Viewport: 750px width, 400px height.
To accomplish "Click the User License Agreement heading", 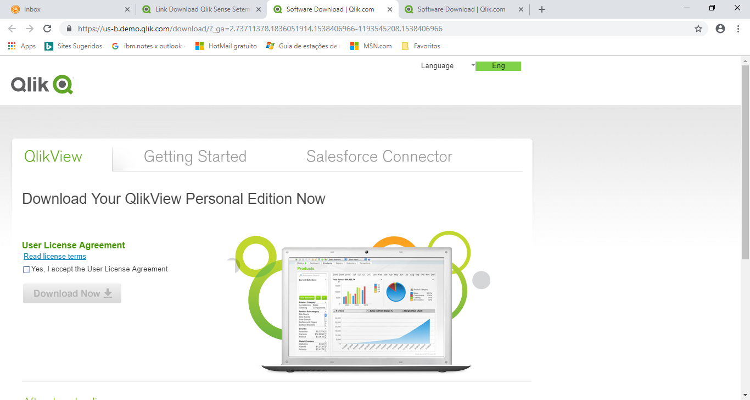I will pyautogui.click(x=74, y=246).
